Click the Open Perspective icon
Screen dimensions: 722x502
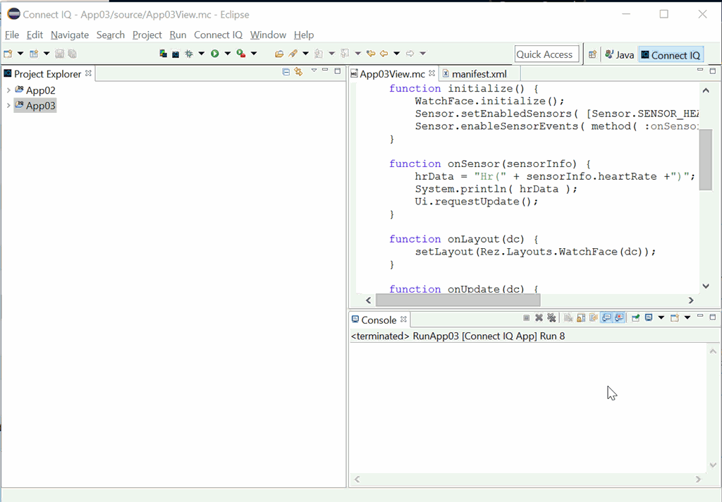592,54
